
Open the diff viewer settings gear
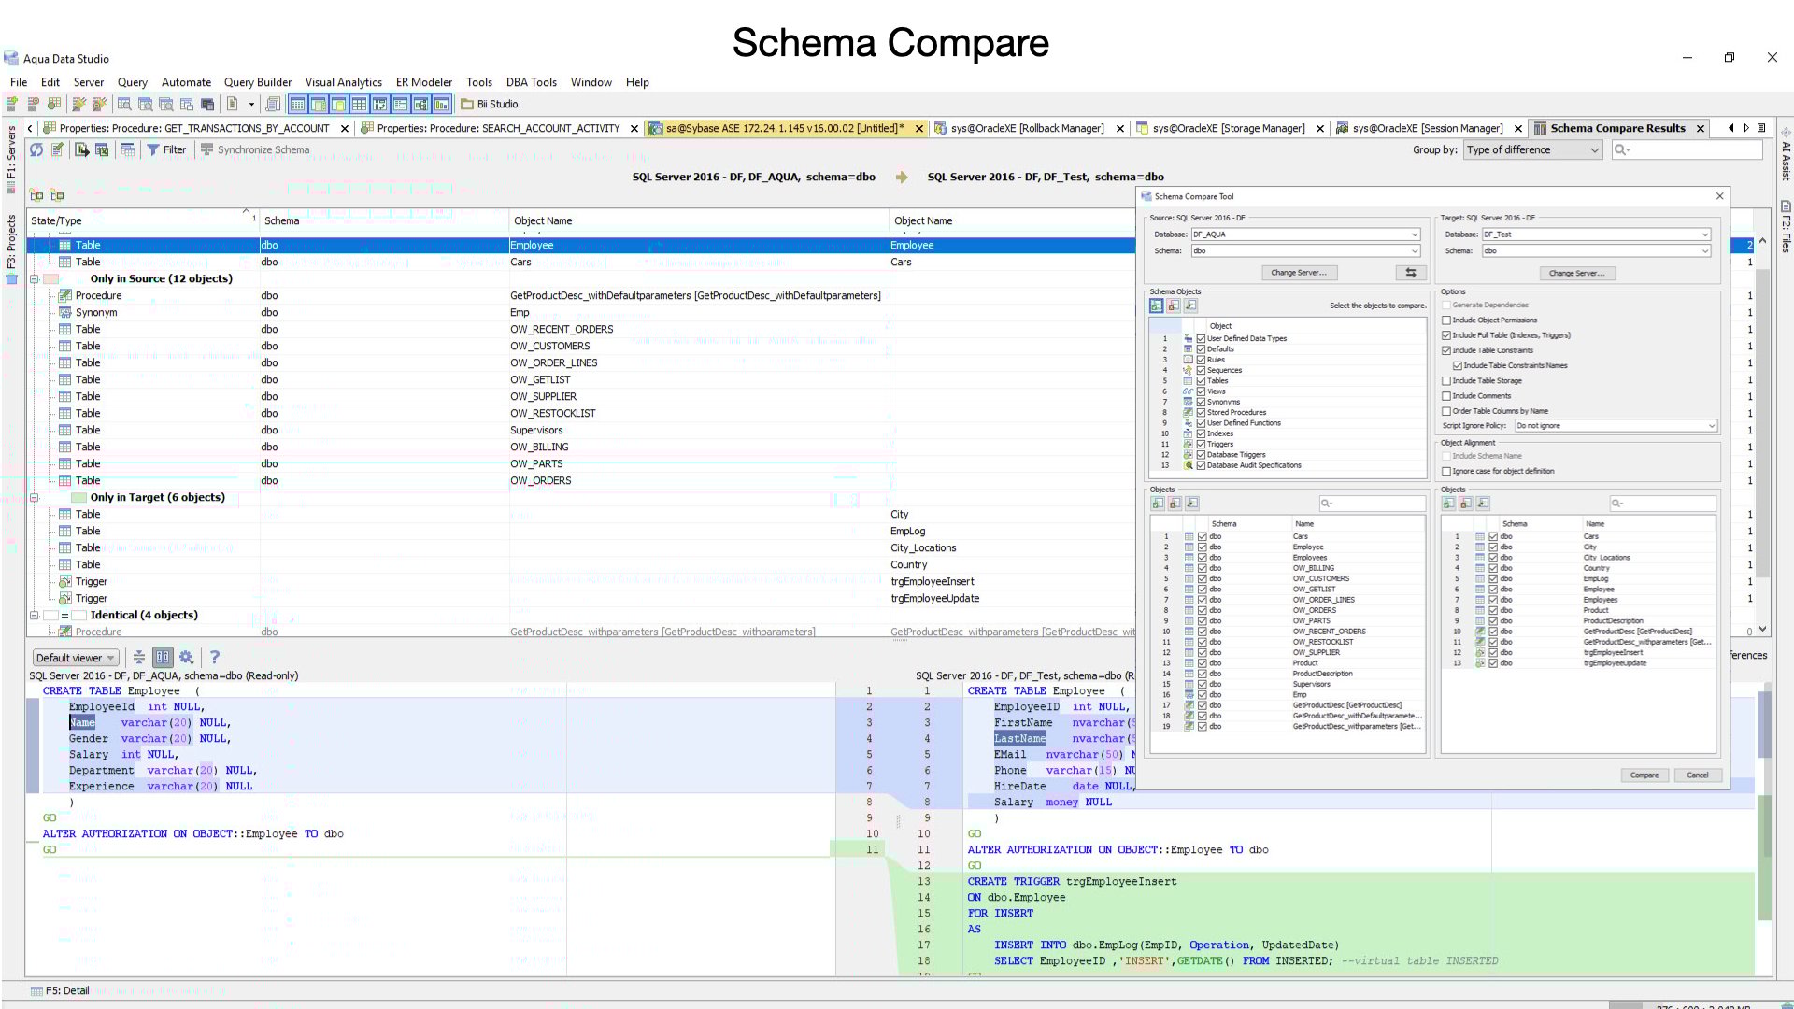(x=186, y=657)
